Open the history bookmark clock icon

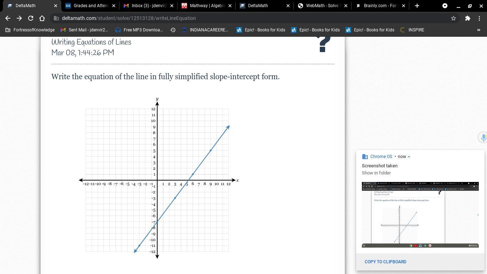point(173,30)
